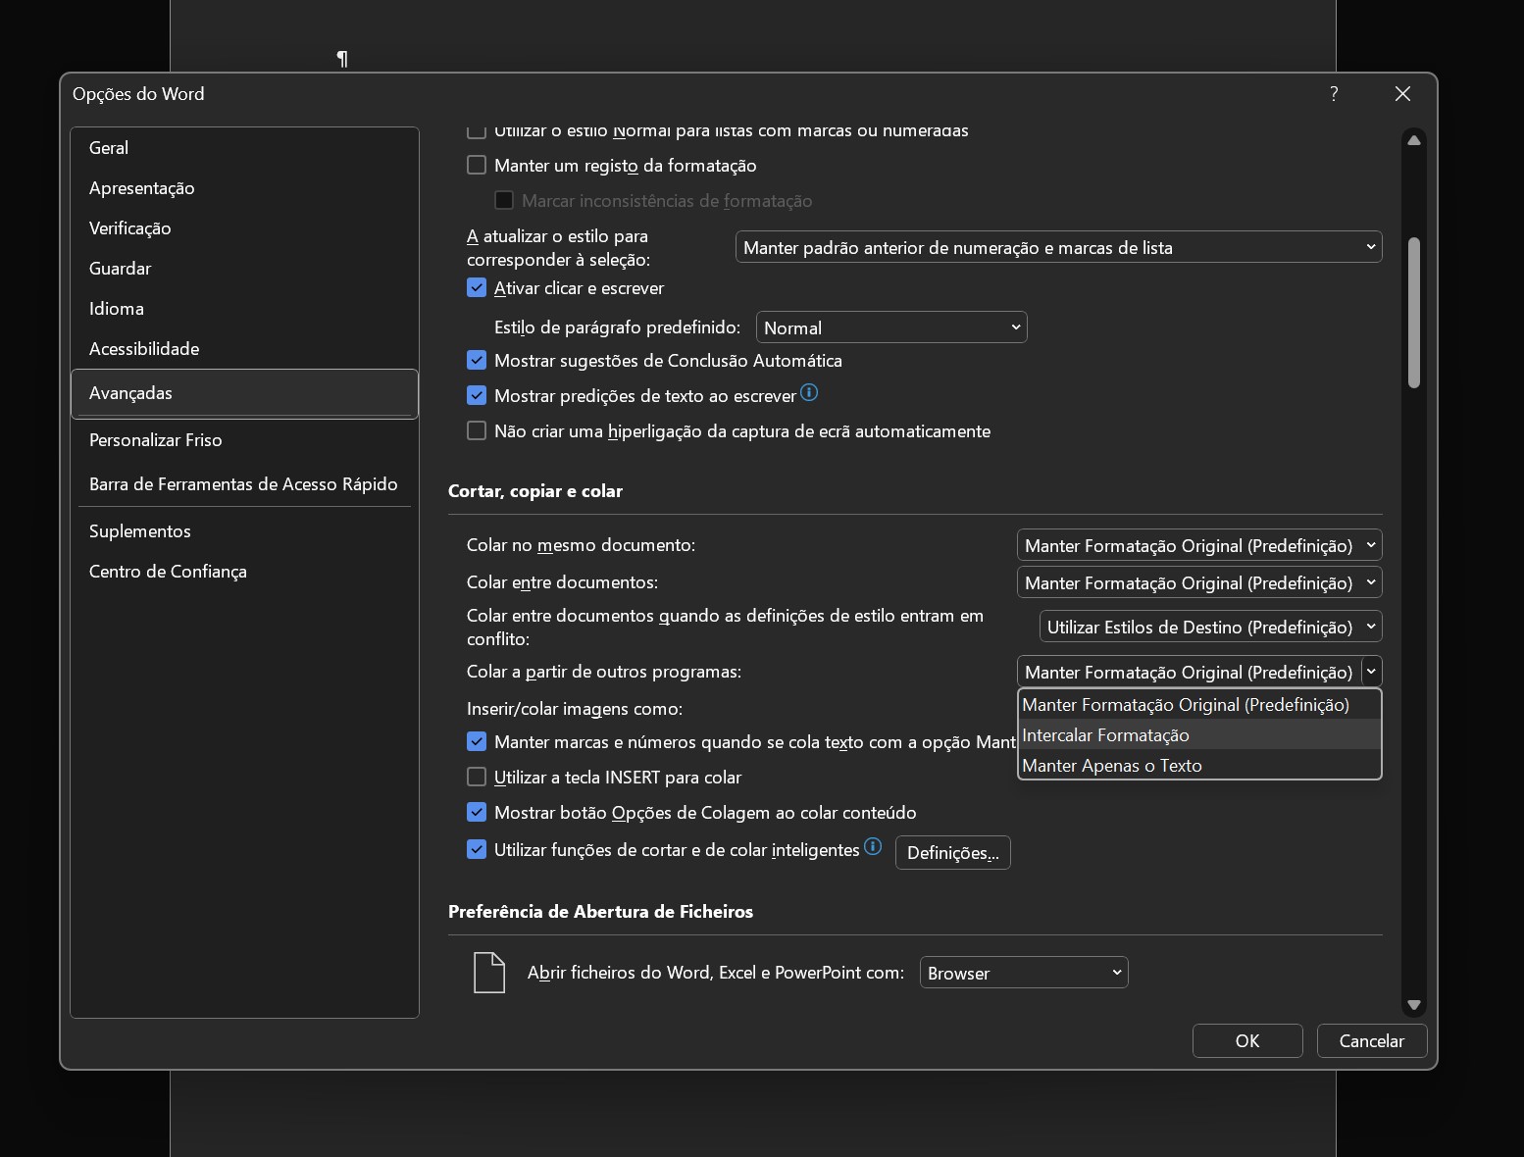Click info icon next to colar inteligentes option

click(873, 847)
